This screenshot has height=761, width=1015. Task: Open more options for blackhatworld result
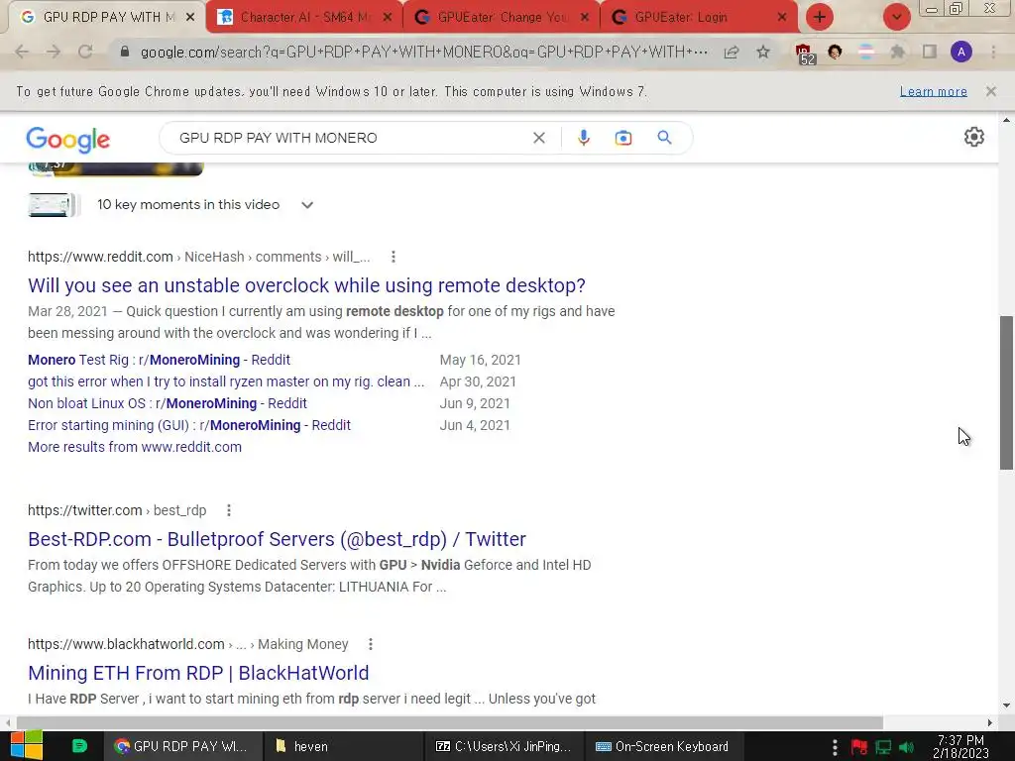pos(371,644)
